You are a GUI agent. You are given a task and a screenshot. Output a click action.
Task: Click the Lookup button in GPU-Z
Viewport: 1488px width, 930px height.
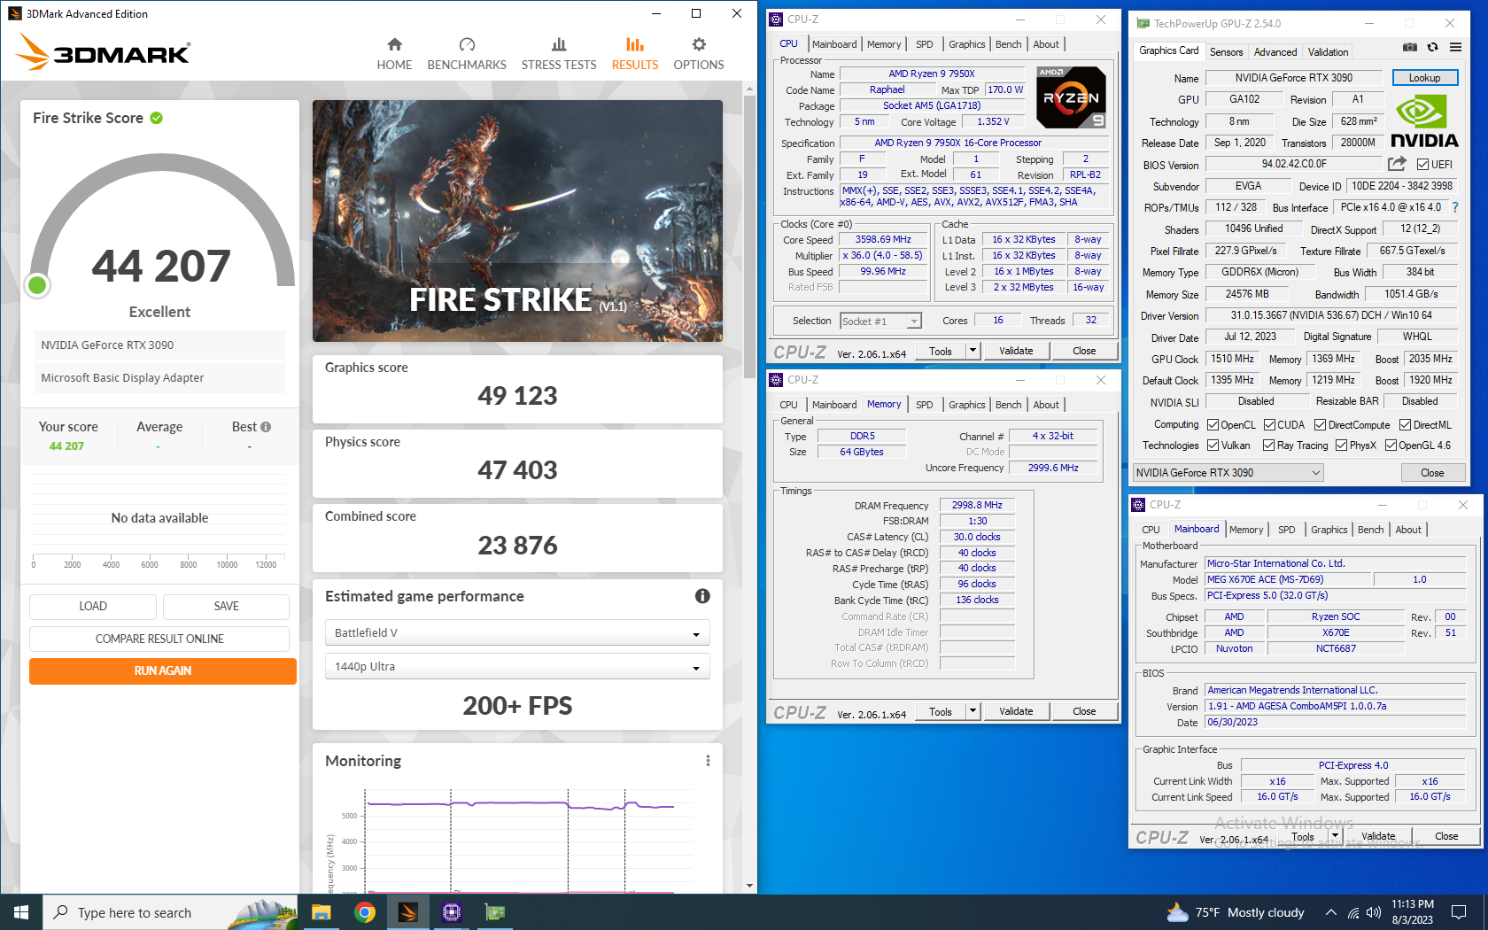(1425, 78)
